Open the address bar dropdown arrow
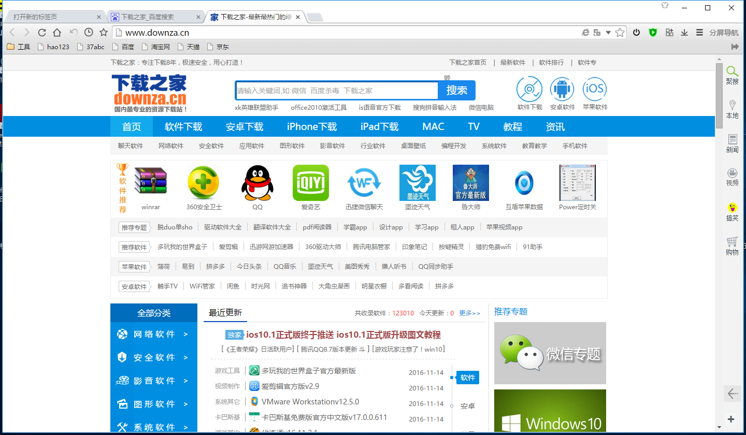746x435 pixels. (608, 33)
